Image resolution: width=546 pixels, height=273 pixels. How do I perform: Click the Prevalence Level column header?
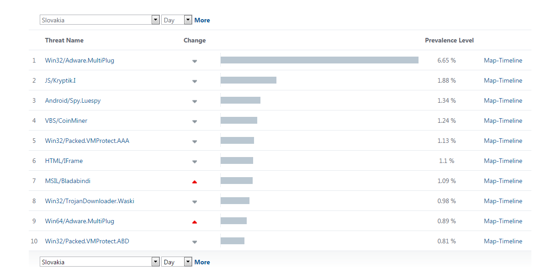[449, 40]
